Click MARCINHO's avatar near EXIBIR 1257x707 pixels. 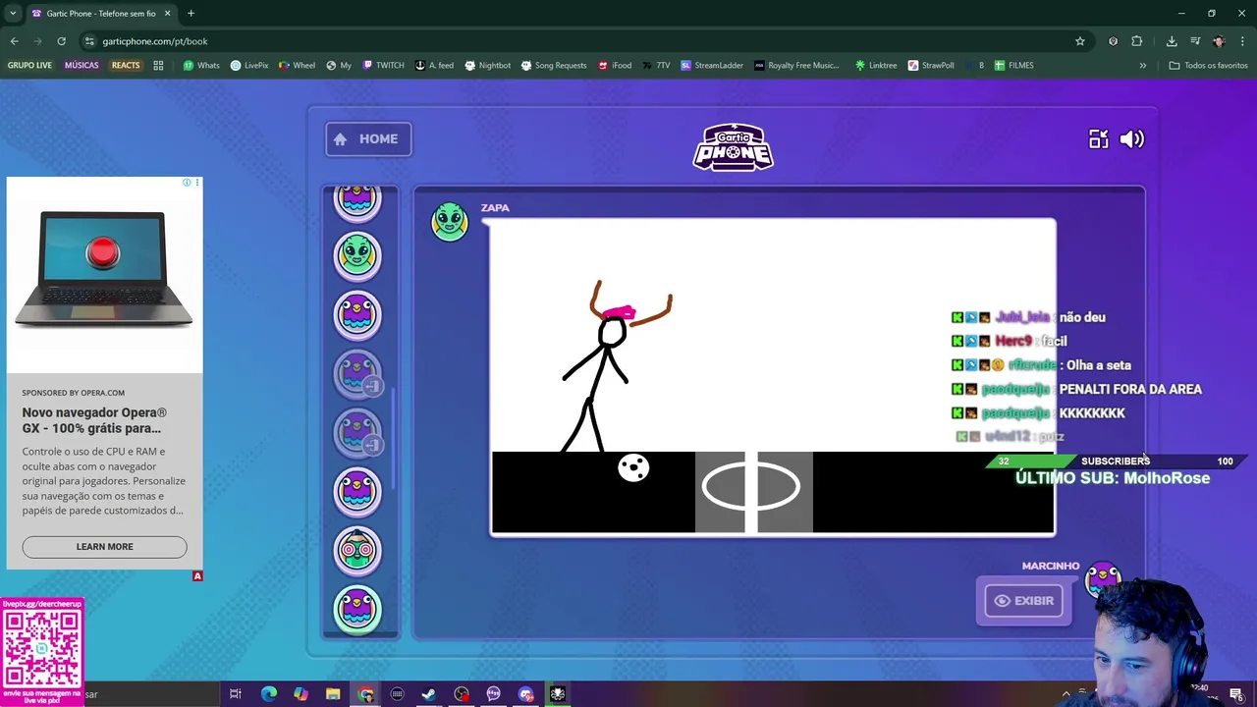[1102, 578]
